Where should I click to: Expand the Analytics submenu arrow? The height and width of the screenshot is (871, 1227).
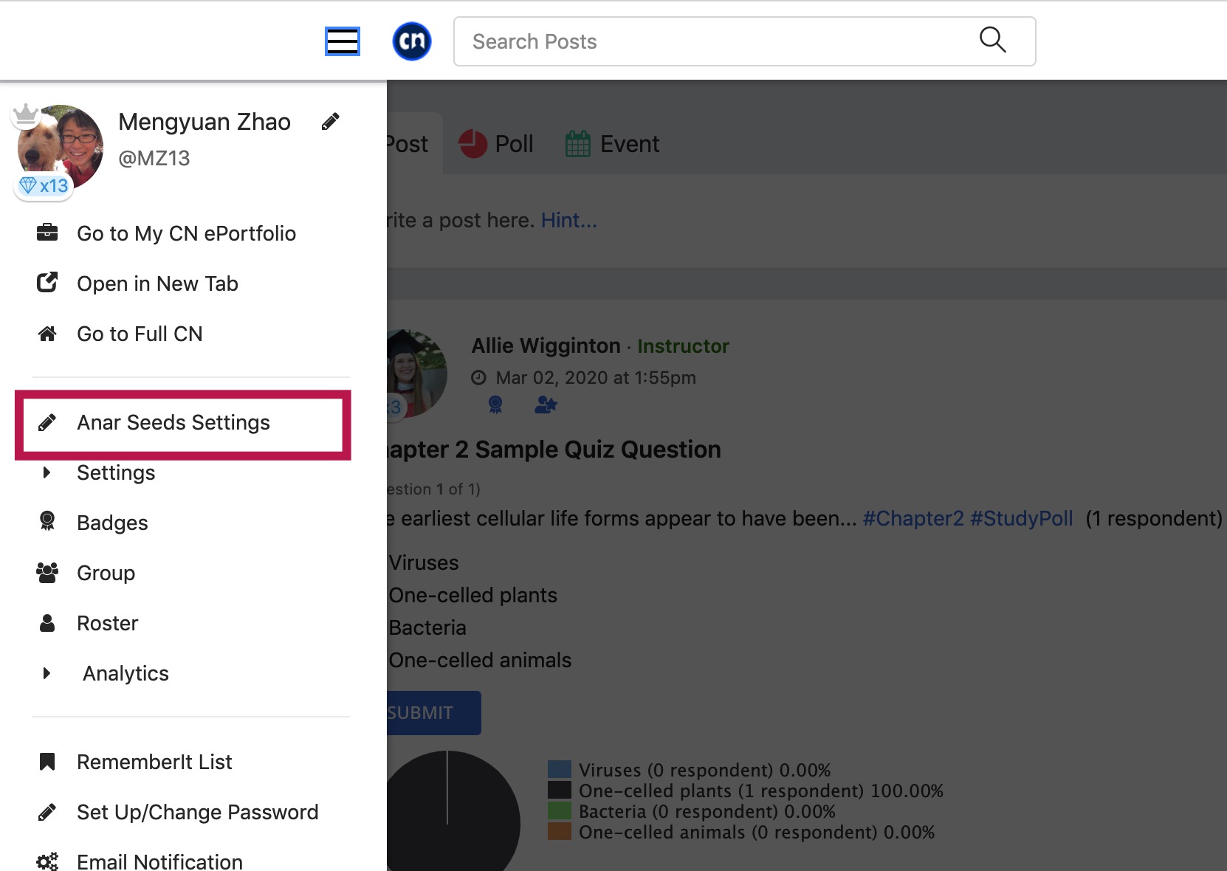[x=47, y=673]
